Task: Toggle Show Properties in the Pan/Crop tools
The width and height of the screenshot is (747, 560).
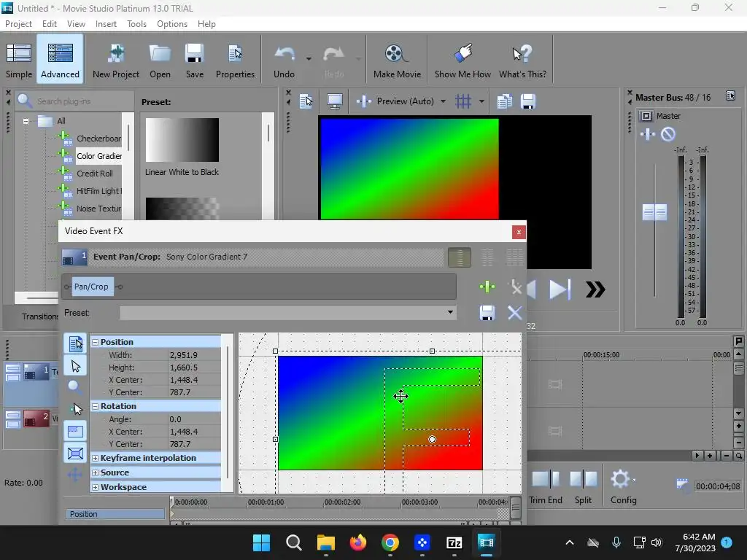Action: [75, 343]
